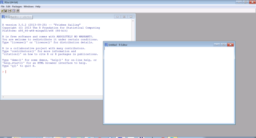Close the R Console window
Viewport: 256px width, 138px height.
click(131, 17)
